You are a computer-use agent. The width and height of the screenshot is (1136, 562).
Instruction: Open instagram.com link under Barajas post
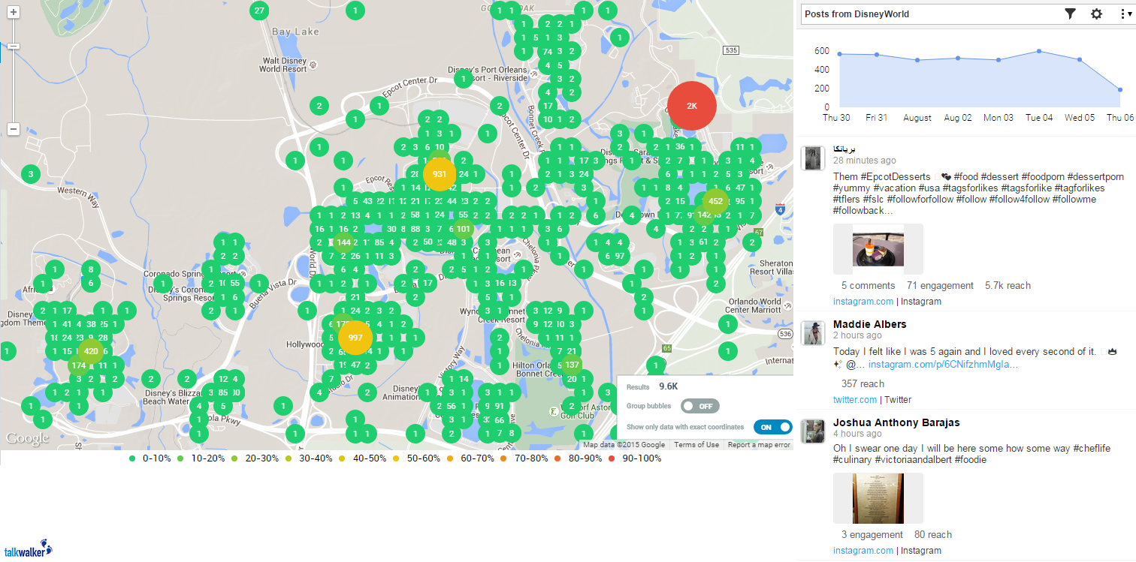click(x=863, y=551)
